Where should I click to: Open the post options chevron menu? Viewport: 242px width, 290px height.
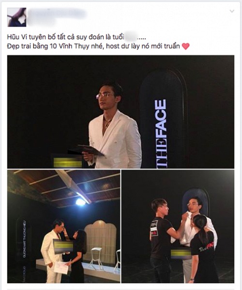pyautogui.click(x=232, y=11)
